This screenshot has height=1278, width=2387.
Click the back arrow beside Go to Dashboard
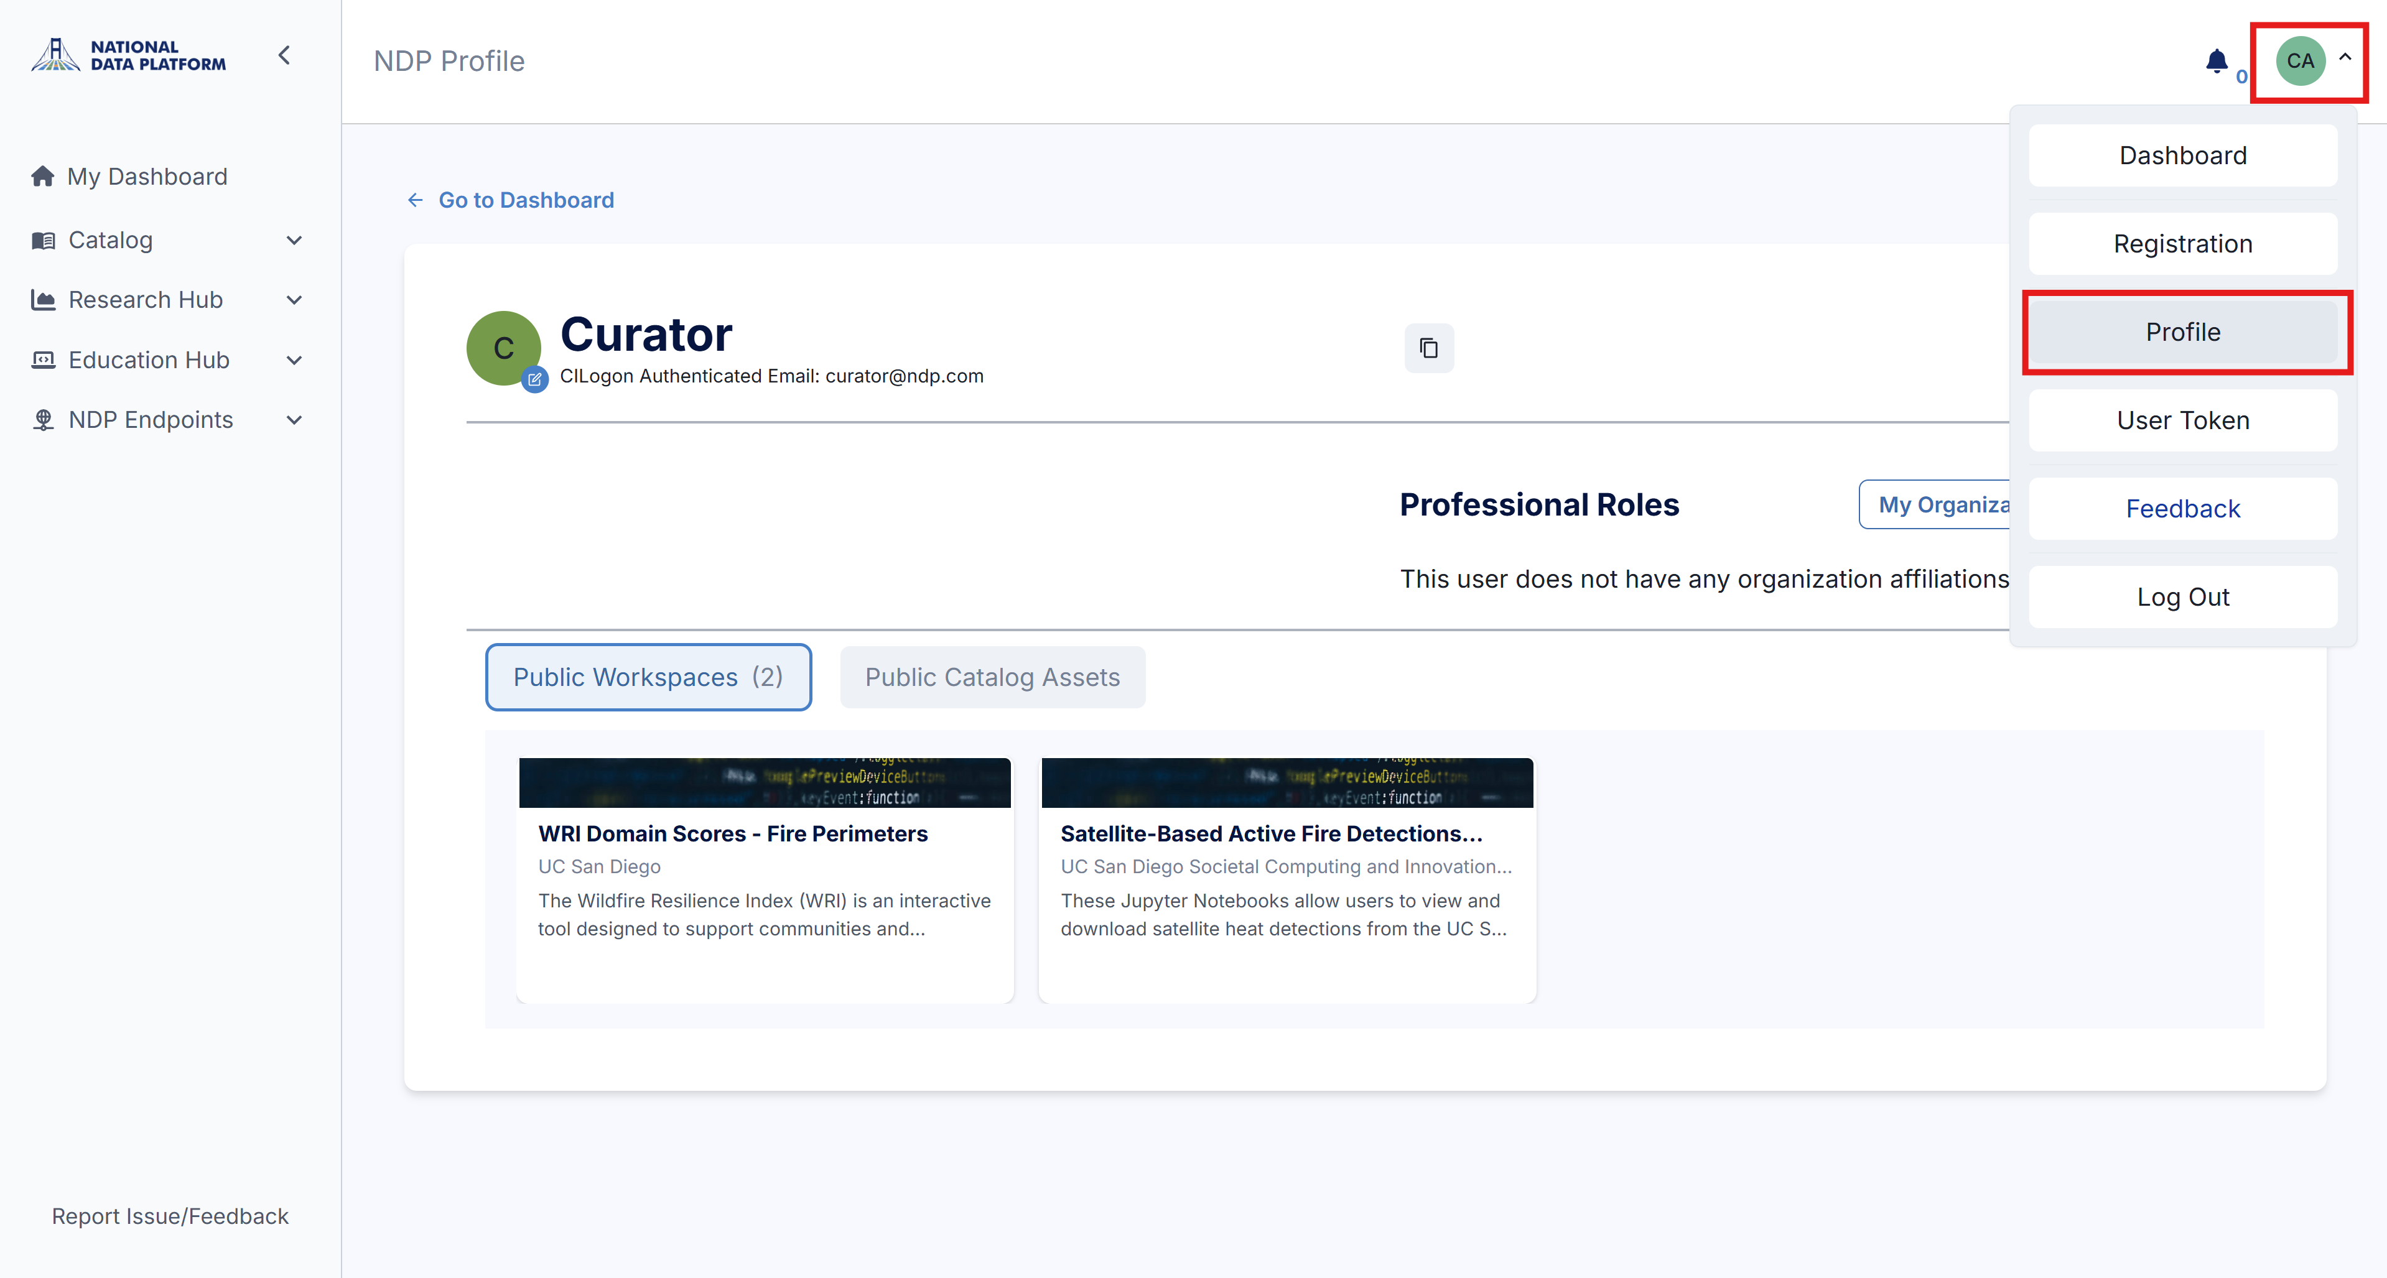point(415,200)
